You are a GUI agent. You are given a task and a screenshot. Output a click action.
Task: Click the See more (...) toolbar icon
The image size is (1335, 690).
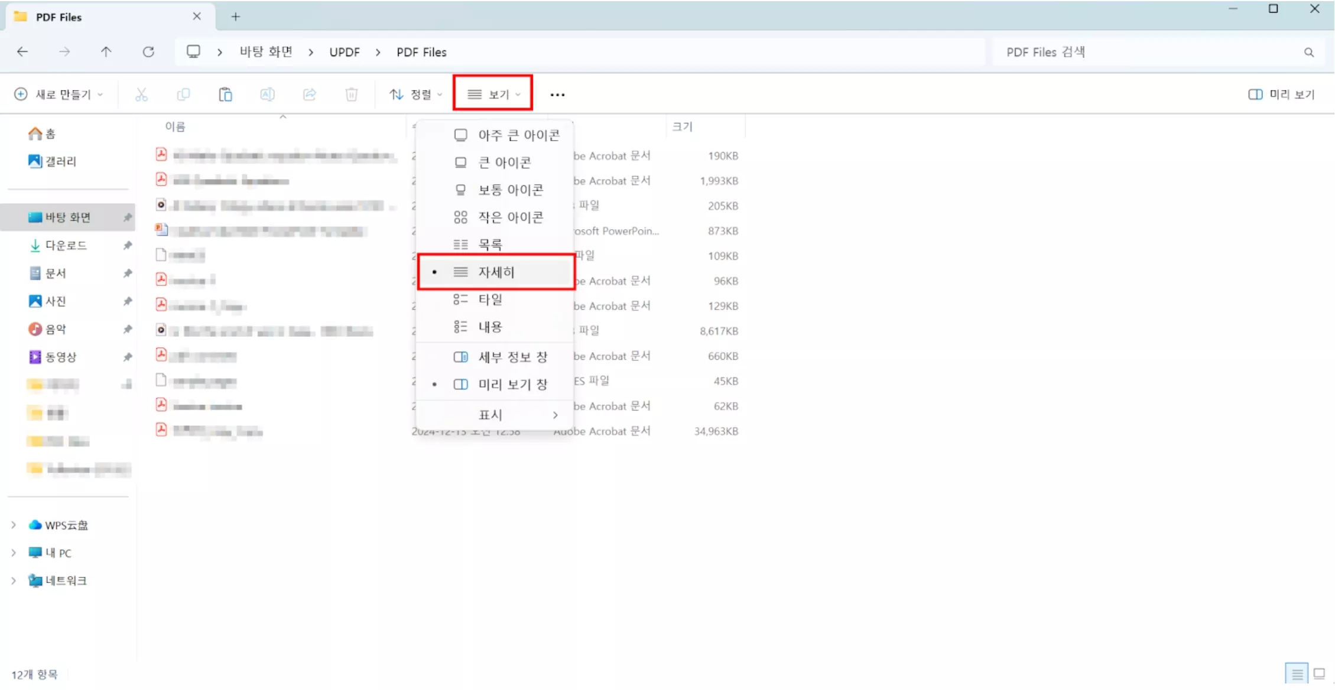click(x=557, y=94)
